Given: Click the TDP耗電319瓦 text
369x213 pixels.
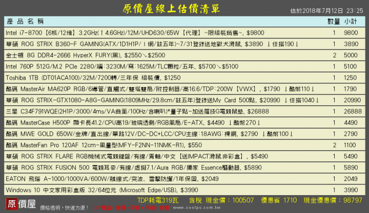Looking at the screenshot, I should [158, 200].
